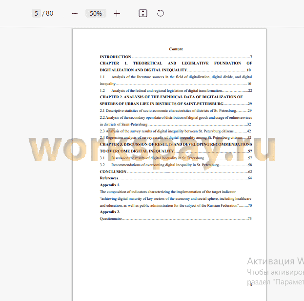Click the 50% zoom level field
The image size is (304, 301).
(96, 13)
